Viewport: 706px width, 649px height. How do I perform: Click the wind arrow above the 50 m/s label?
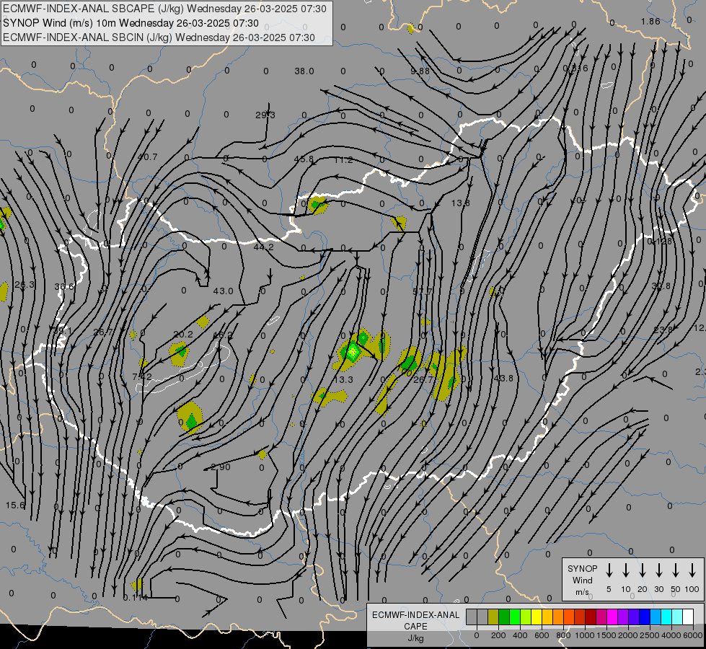676,570
